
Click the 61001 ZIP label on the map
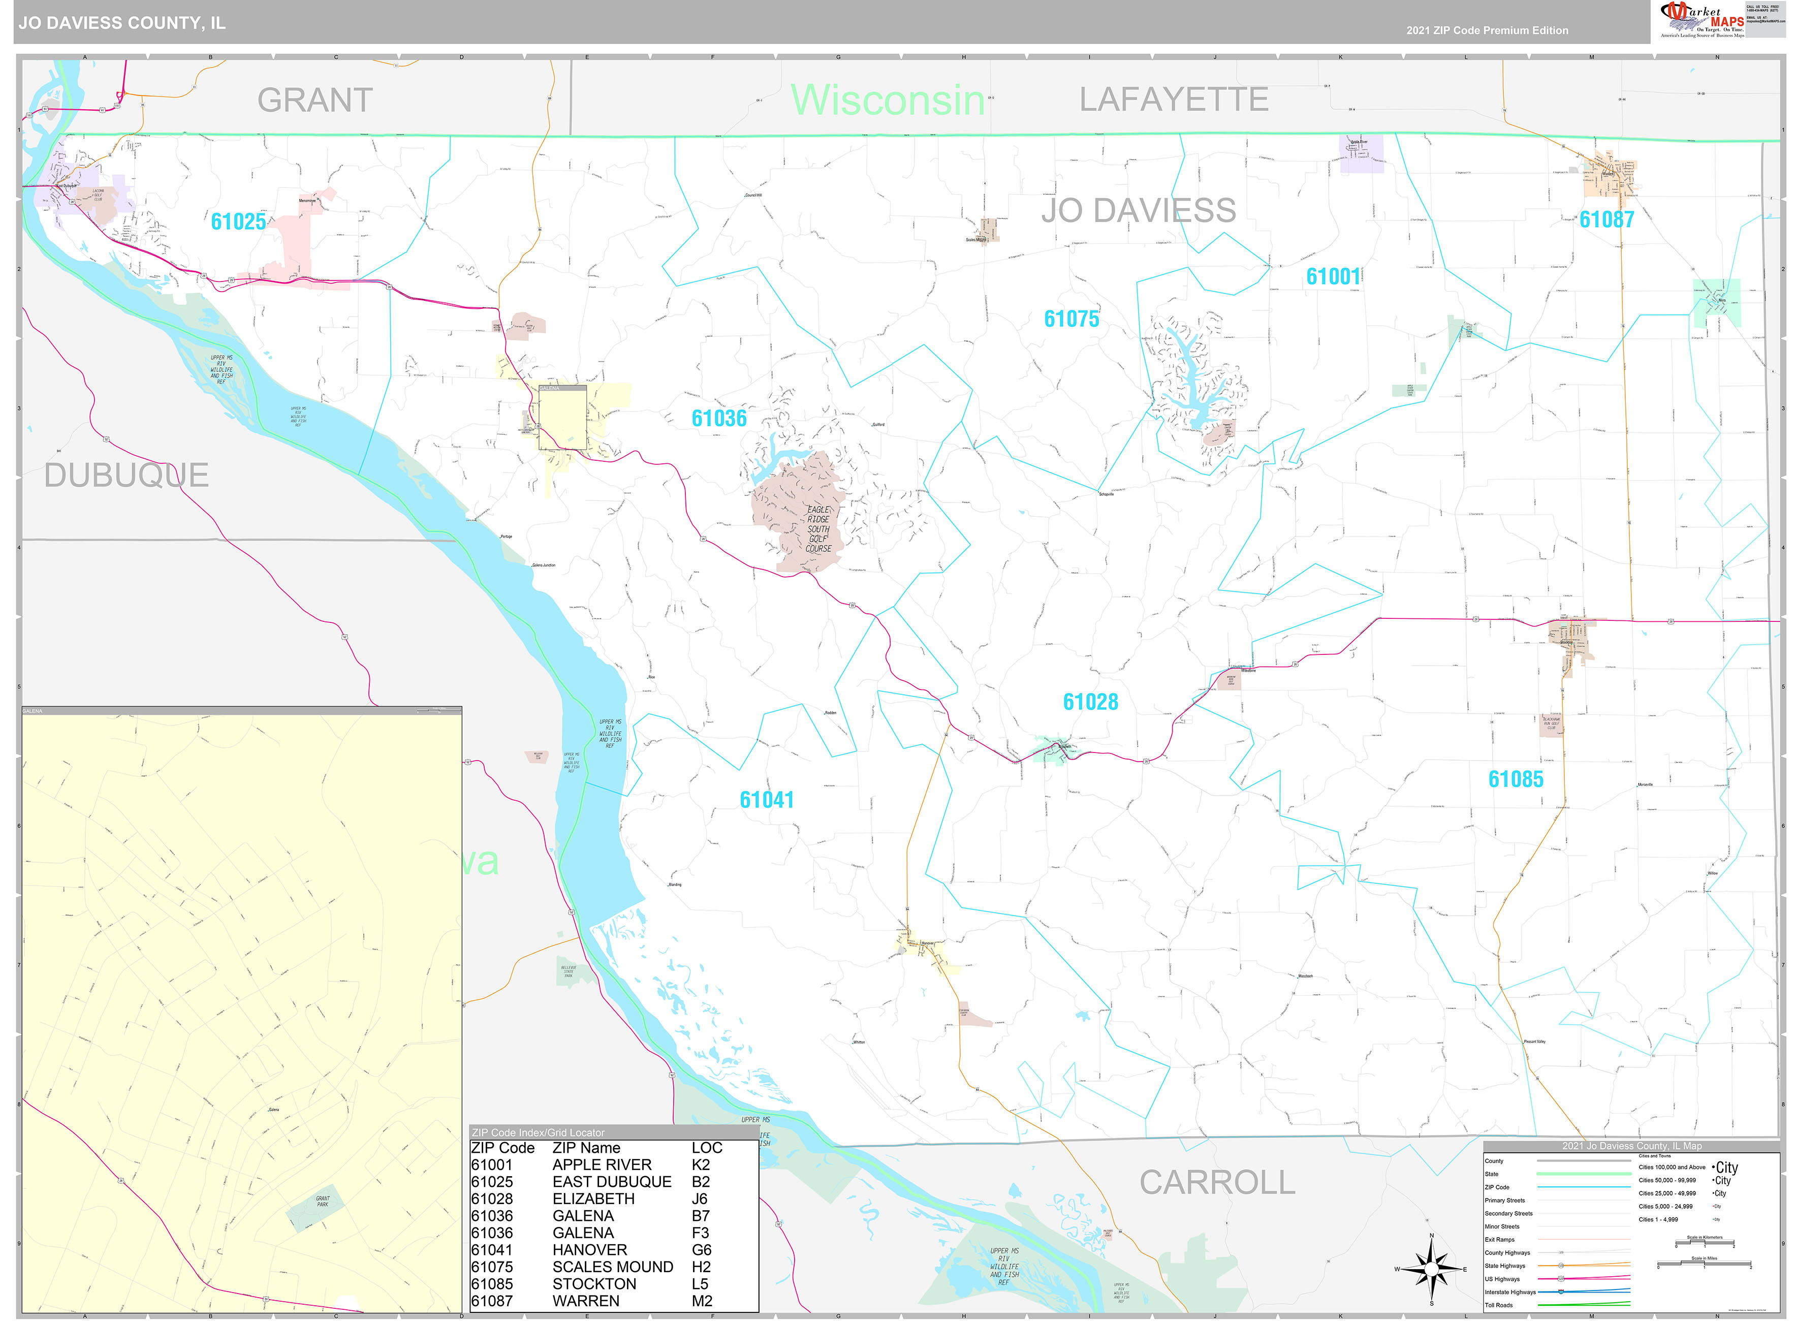point(1333,277)
